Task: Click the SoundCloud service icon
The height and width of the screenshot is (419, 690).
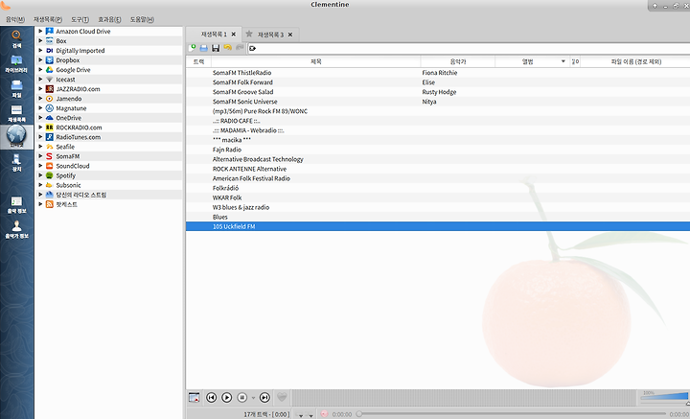Action: (x=49, y=166)
